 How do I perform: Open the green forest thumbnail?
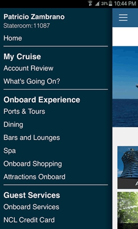tap(128, 210)
